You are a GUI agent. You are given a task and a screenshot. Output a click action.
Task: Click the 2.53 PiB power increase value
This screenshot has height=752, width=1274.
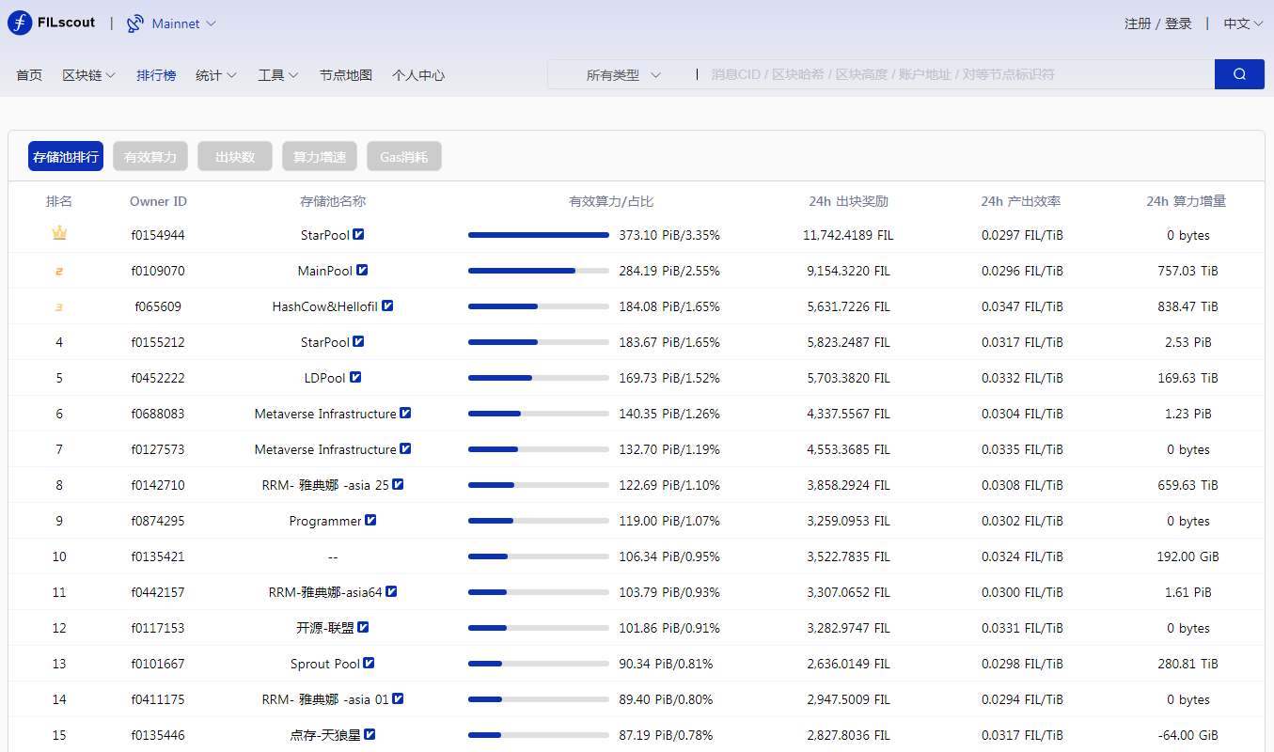pos(1187,342)
